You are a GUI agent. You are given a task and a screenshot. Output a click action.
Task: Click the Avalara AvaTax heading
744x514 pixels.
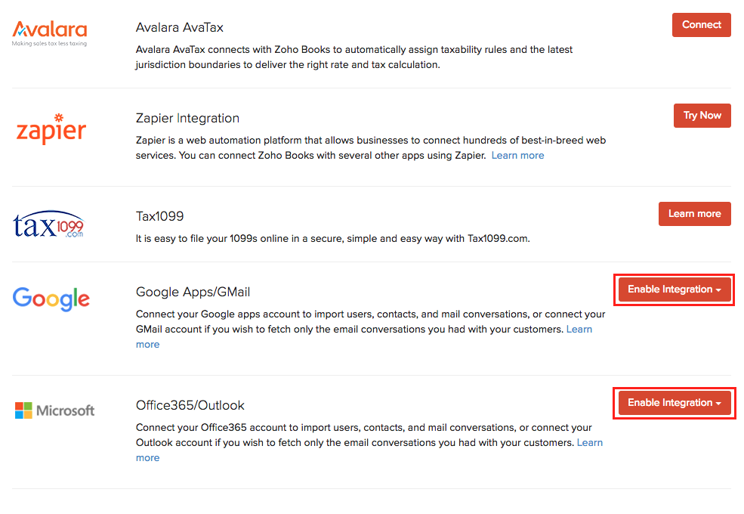[x=180, y=28]
